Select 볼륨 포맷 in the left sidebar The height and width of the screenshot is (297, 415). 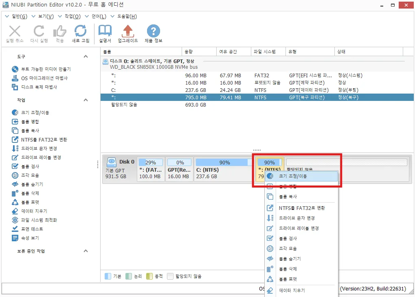(25, 202)
